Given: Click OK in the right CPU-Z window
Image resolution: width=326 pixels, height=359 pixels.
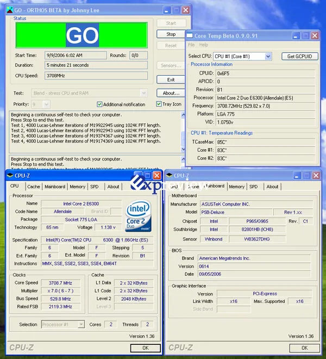Looking at the screenshot, I should point(305,348).
